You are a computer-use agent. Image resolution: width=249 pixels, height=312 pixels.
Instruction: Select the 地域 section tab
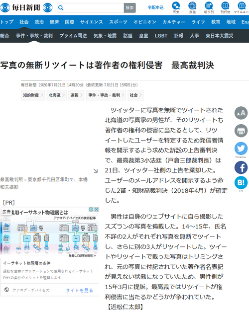click(231, 22)
